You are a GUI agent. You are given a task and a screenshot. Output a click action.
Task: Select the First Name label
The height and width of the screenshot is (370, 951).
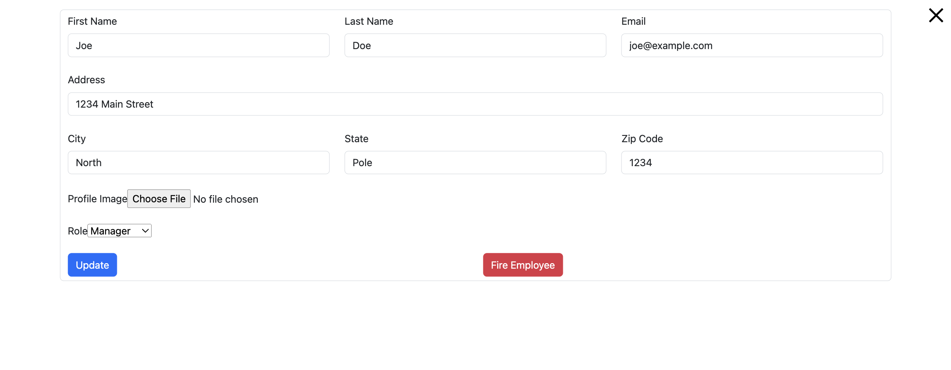click(92, 21)
